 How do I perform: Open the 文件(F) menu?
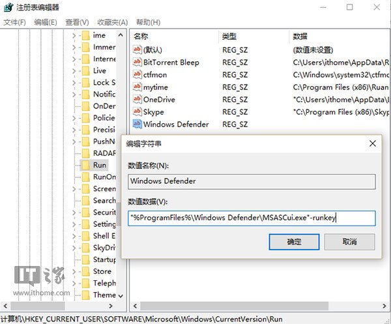[15, 22]
